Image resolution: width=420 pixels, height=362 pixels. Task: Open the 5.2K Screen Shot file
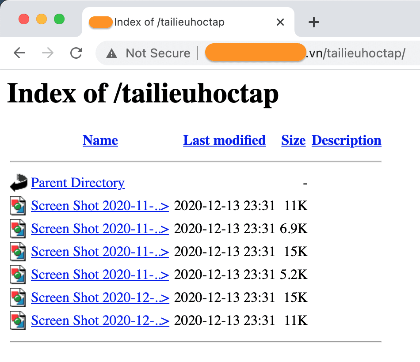99,275
